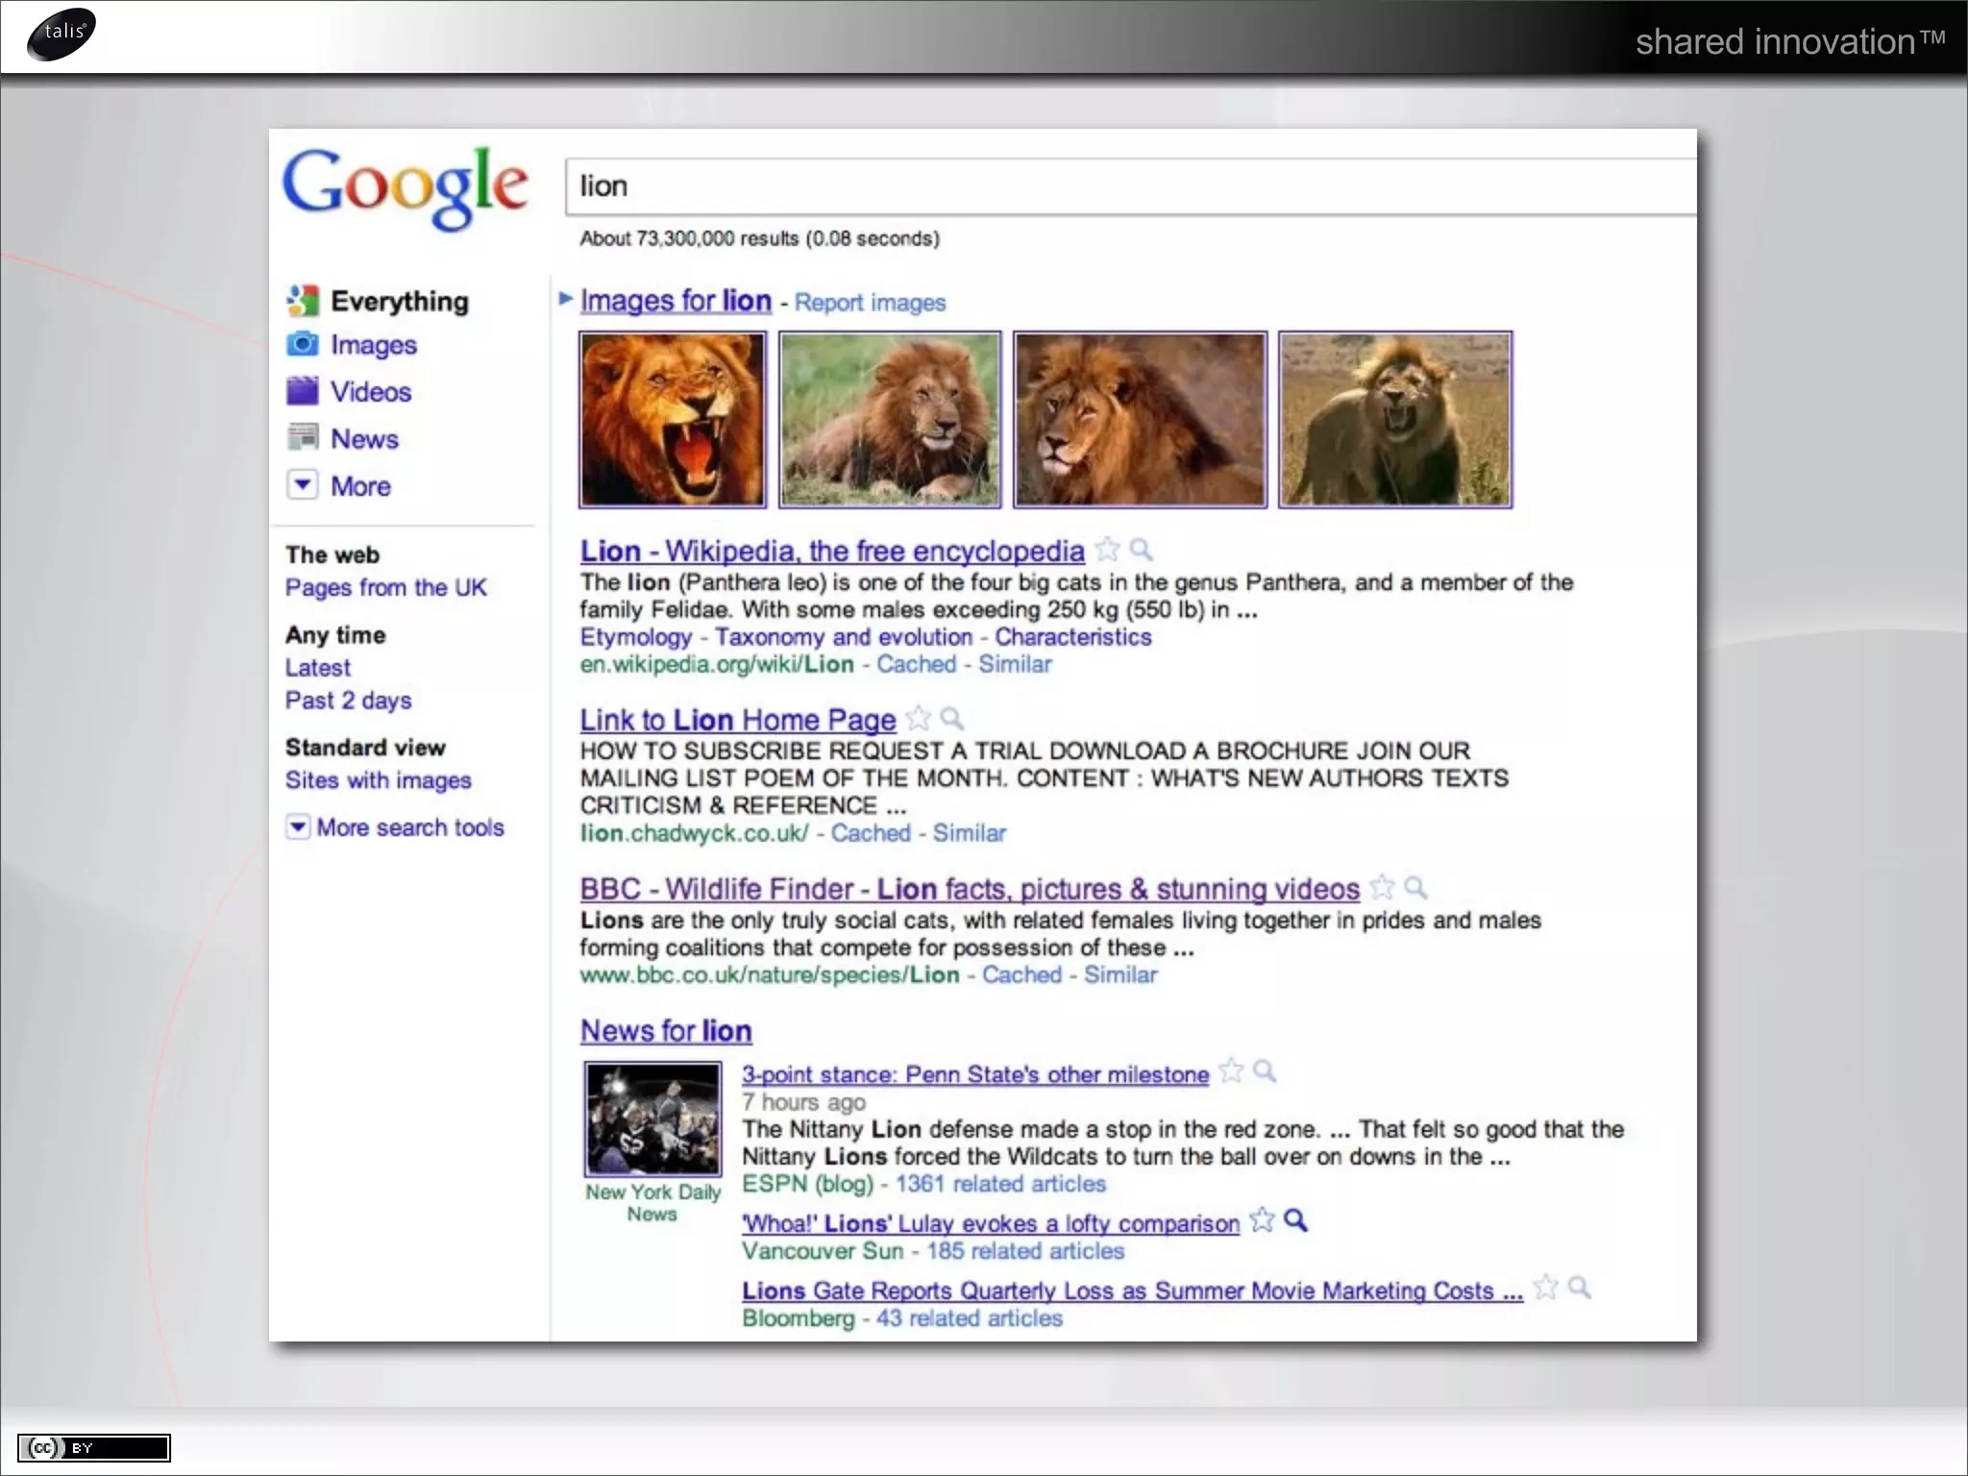Star the Lions Lulay news result
The height and width of the screenshot is (1476, 1968).
1262,1221
